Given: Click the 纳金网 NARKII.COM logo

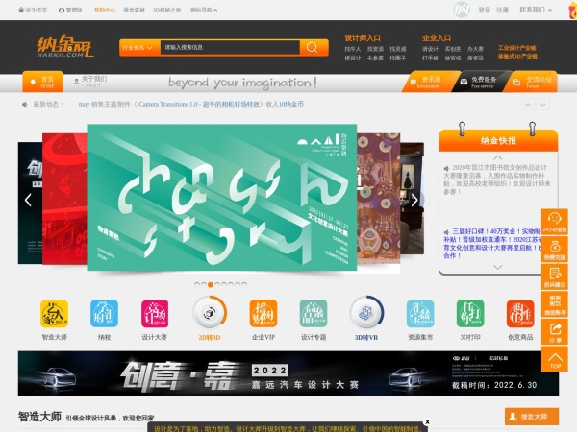Looking at the screenshot, I should (x=65, y=46).
